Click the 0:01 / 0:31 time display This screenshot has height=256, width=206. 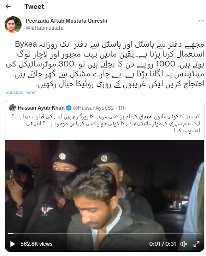click(x=163, y=244)
